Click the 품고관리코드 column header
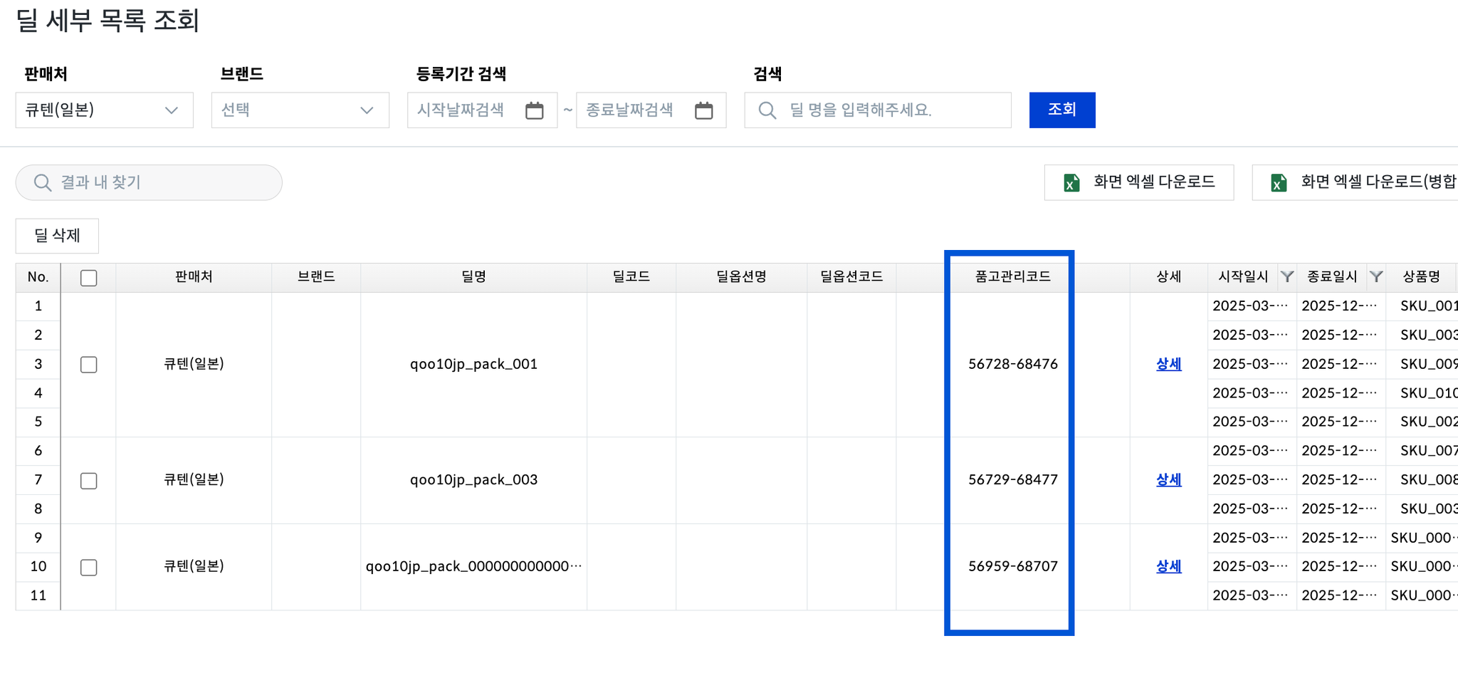This screenshot has height=688, width=1458. (1013, 277)
